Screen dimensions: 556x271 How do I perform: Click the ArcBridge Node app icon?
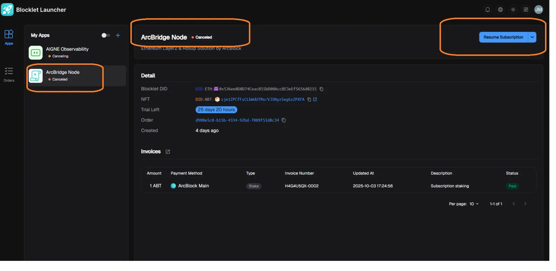[x=35, y=76]
